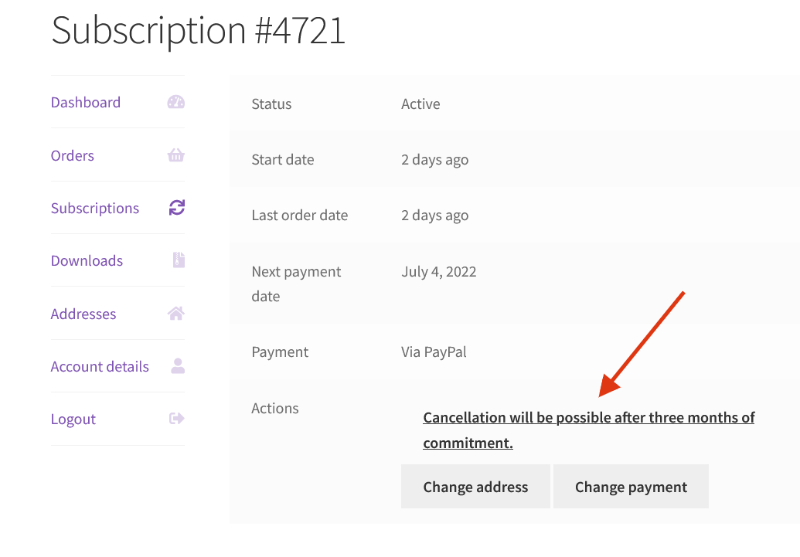Screen dimensions: 800x557
Task: Click the Logout exit arrow icon
Action: 177,419
